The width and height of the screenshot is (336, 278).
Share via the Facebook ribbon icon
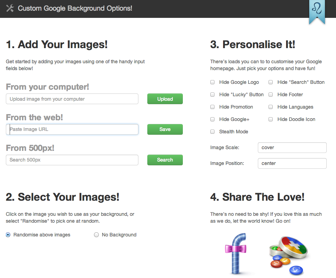pos(236,253)
